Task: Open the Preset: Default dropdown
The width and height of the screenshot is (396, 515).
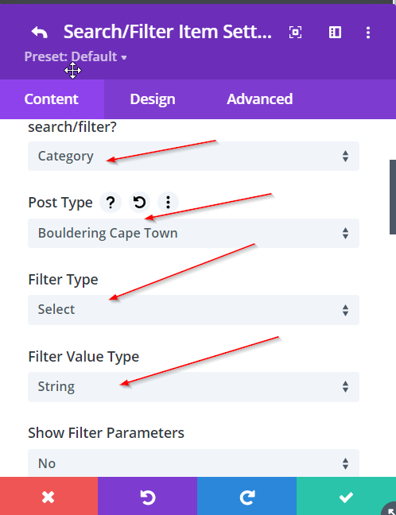Action: point(76,56)
